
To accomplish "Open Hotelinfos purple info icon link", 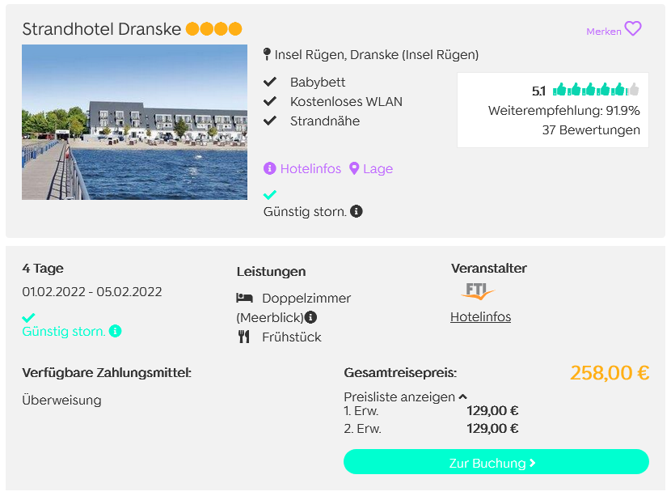I will [x=269, y=169].
